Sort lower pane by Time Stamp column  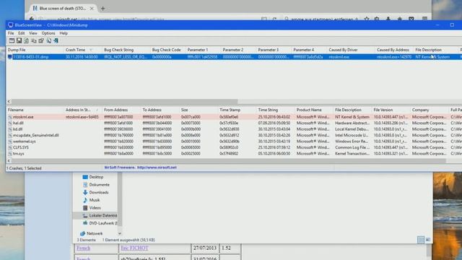(237, 110)
